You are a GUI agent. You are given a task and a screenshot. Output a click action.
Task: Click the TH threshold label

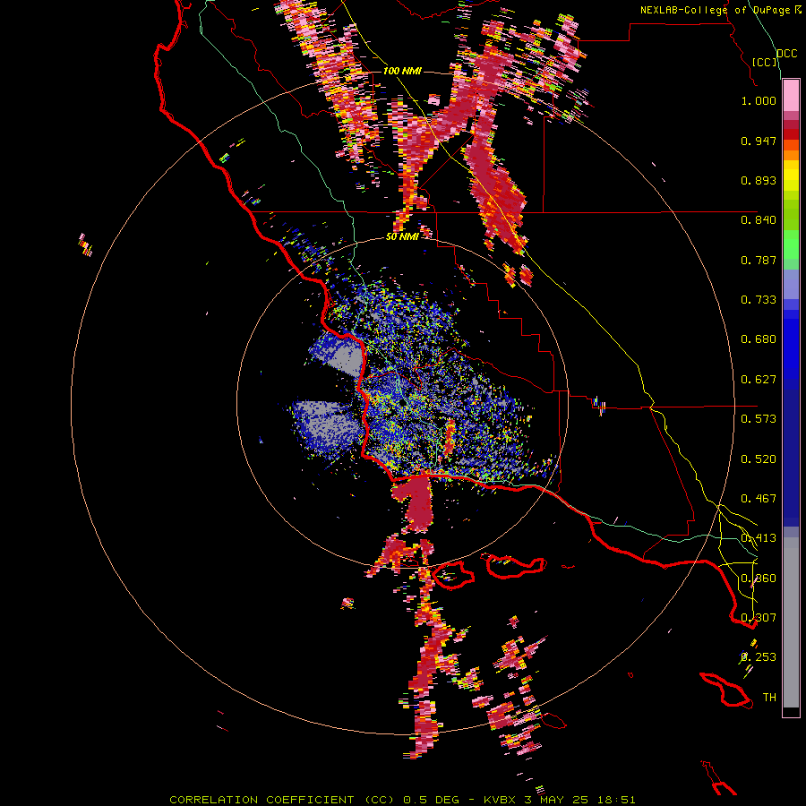[769, 698]
